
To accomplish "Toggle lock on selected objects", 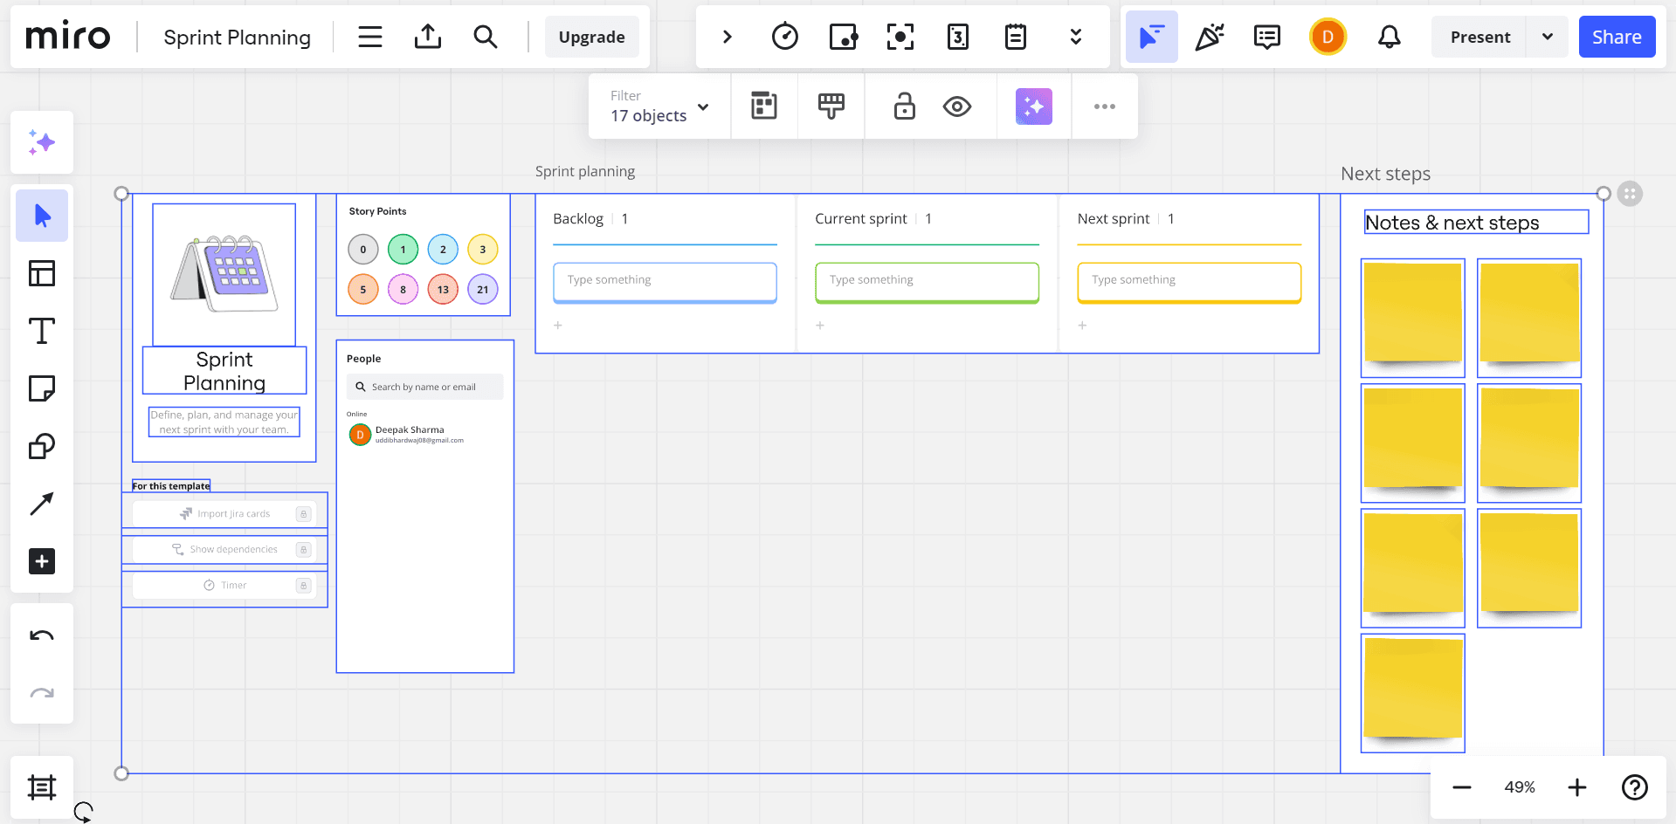I will click(904, 106).
